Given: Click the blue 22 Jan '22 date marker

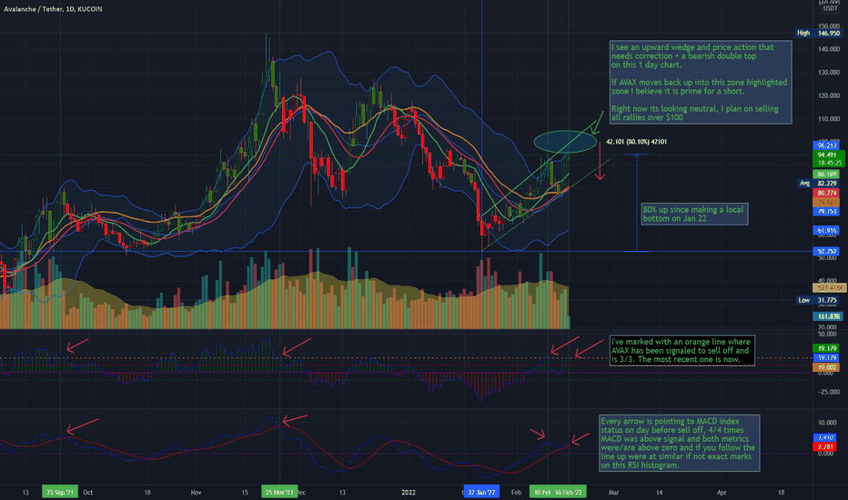Looking at the screenshot, I should click(481, 493).
